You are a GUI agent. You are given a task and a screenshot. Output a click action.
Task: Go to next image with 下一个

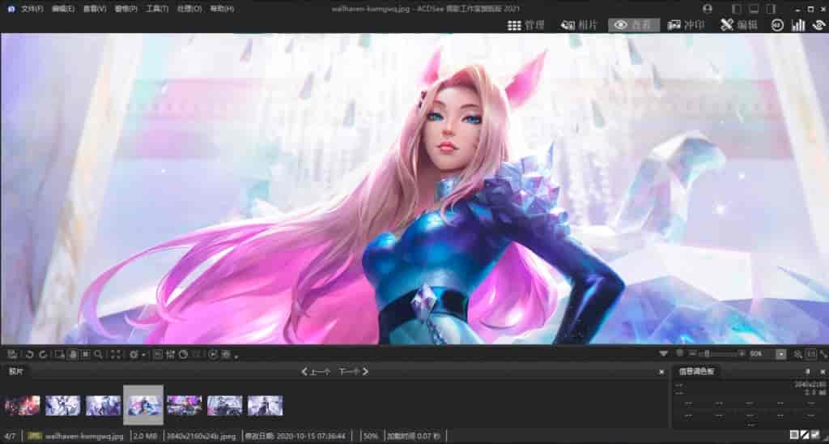tap(354, 371)
